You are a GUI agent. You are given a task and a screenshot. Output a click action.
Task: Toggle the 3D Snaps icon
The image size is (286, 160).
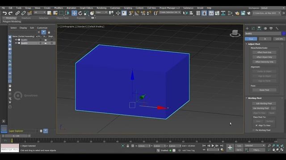click(x=131, y=13)
